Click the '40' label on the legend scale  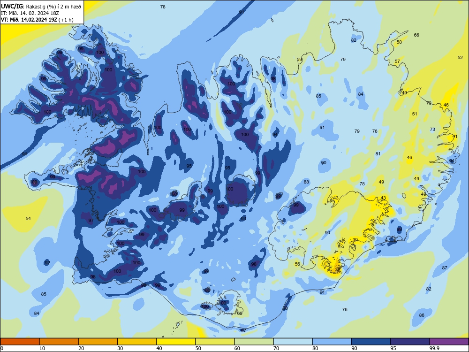pos(159,348)
